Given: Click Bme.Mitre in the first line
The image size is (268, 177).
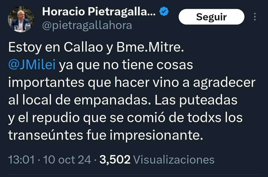Looking at the screenshot, I should tap(150, 47).
